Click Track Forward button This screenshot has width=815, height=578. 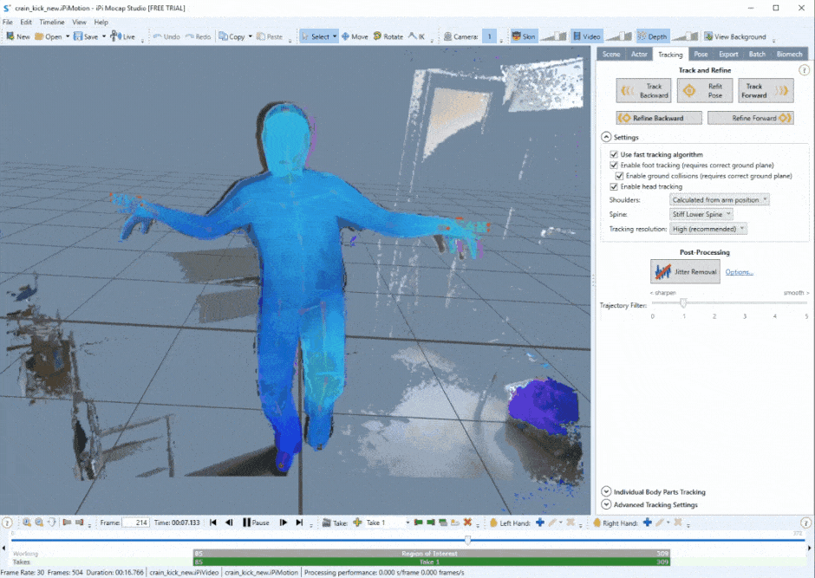[766, 90]
